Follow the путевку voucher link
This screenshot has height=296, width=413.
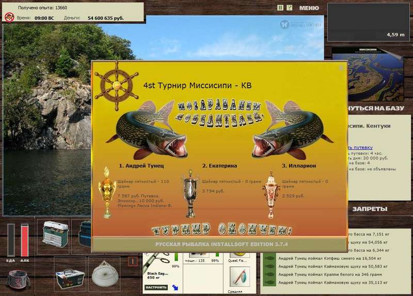(360, 147)
